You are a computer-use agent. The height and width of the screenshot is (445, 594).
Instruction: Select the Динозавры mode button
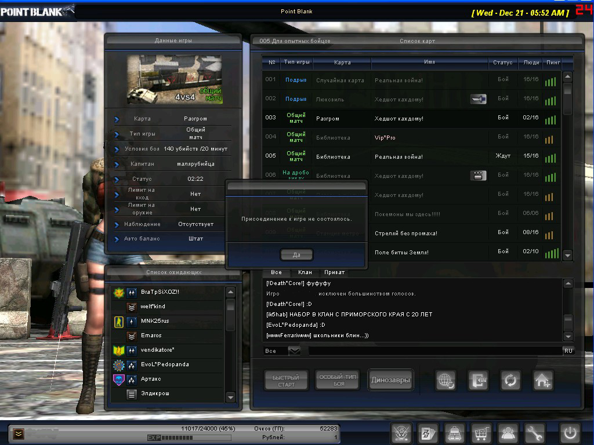click(390, 380)
